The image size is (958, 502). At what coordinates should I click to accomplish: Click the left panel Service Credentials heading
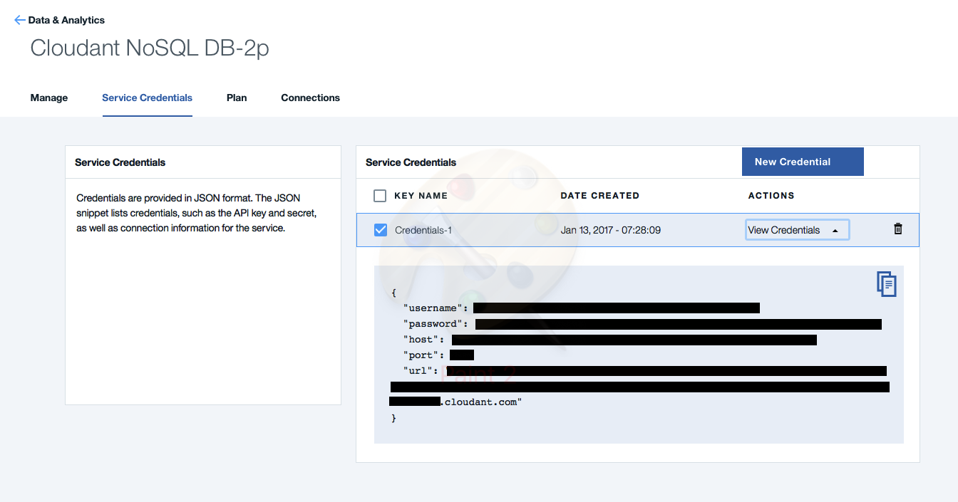click(x=120, y=162)
